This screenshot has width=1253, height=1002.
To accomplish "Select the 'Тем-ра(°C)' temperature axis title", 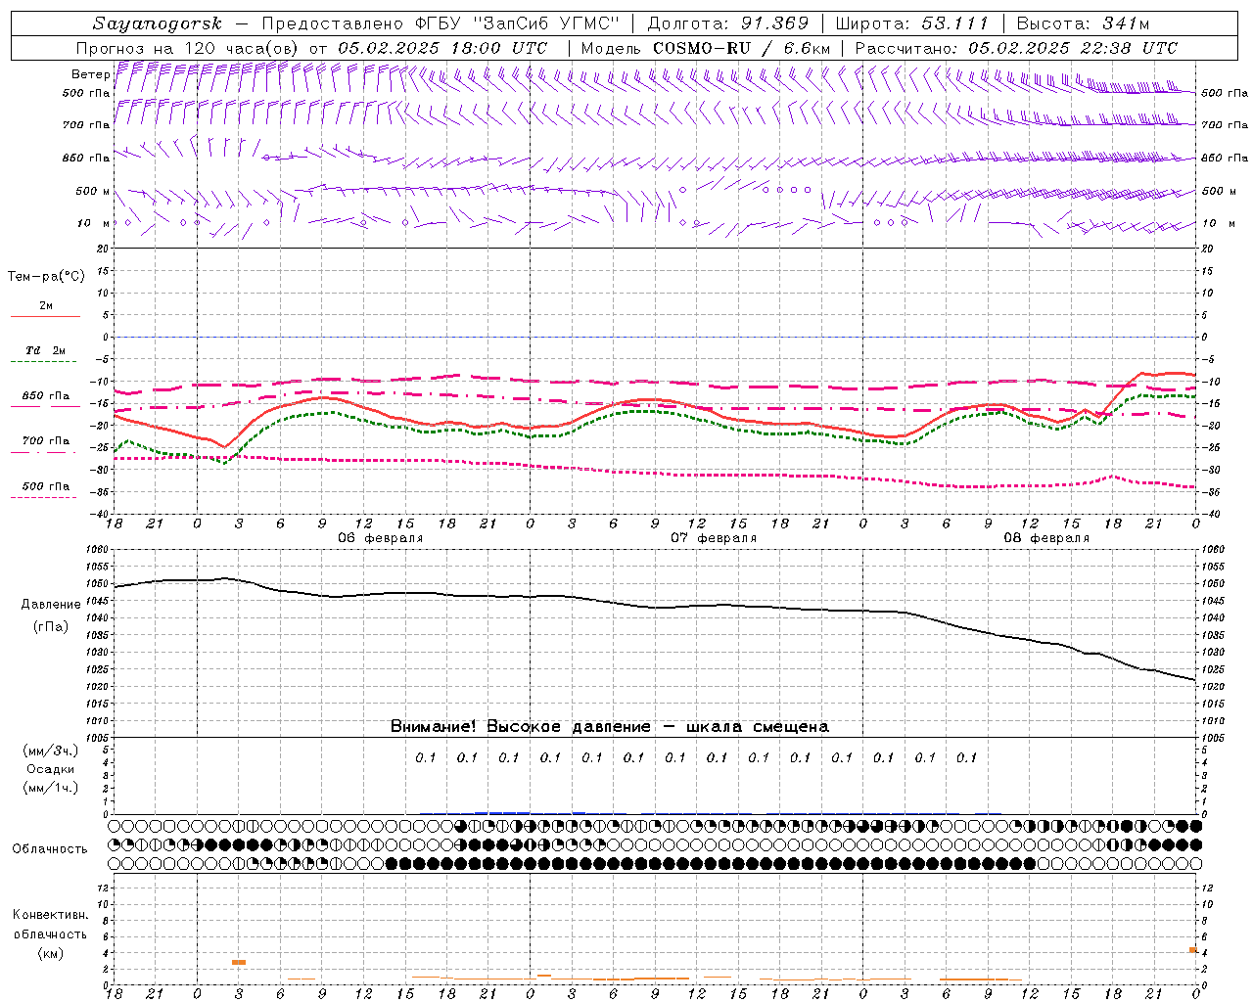I will click(46, 277).
